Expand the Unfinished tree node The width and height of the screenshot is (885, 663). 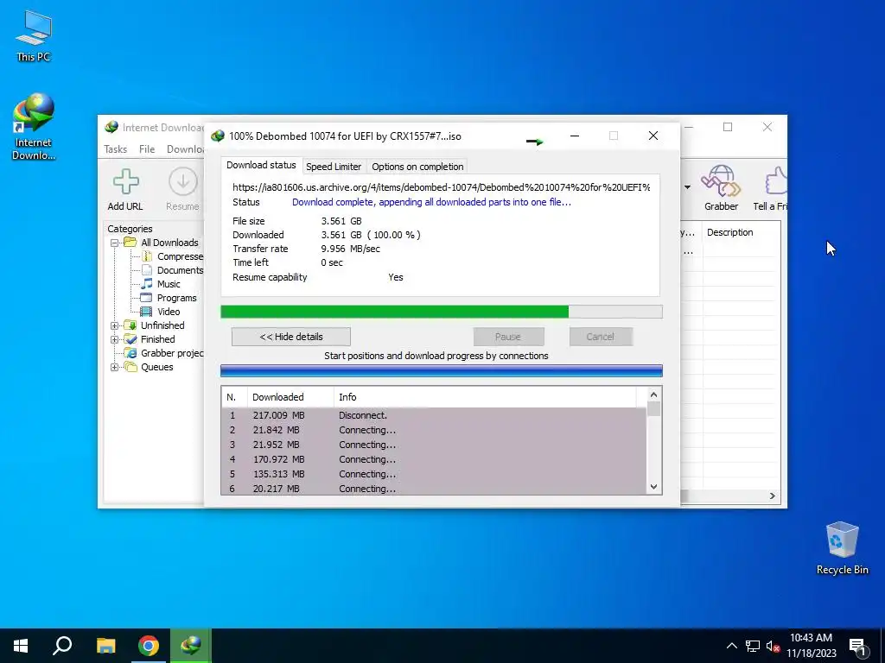(115, 325)
